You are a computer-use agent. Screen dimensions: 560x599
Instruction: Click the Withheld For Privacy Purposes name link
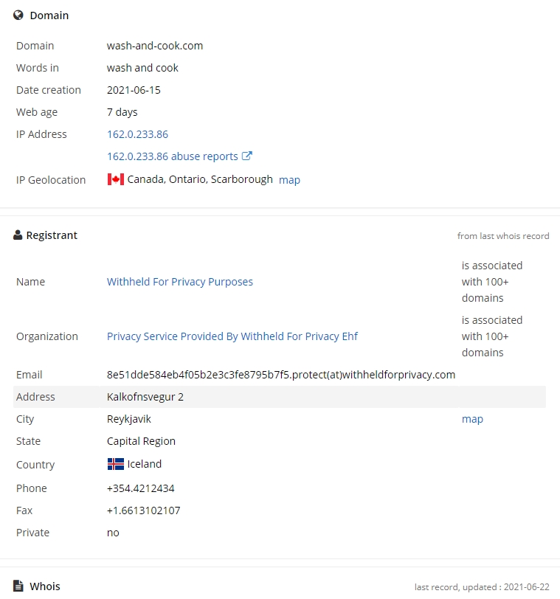[180, 282]
